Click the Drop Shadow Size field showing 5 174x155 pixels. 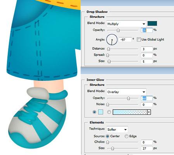(x=146, y=61)
